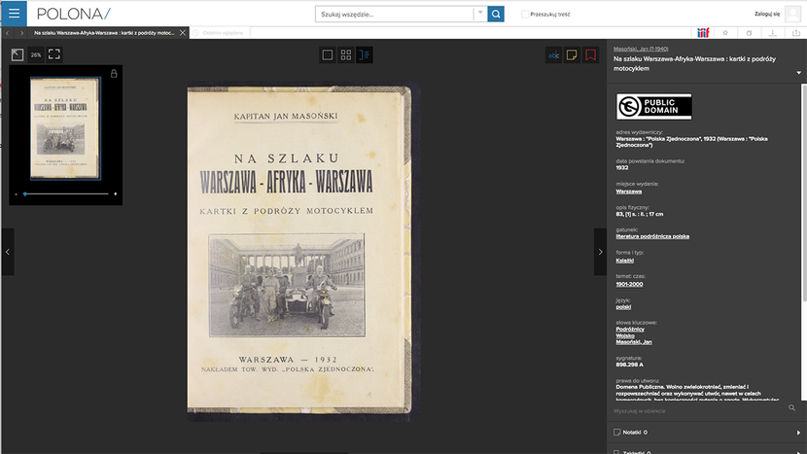Add object to favorites with star

coord(725,33)
